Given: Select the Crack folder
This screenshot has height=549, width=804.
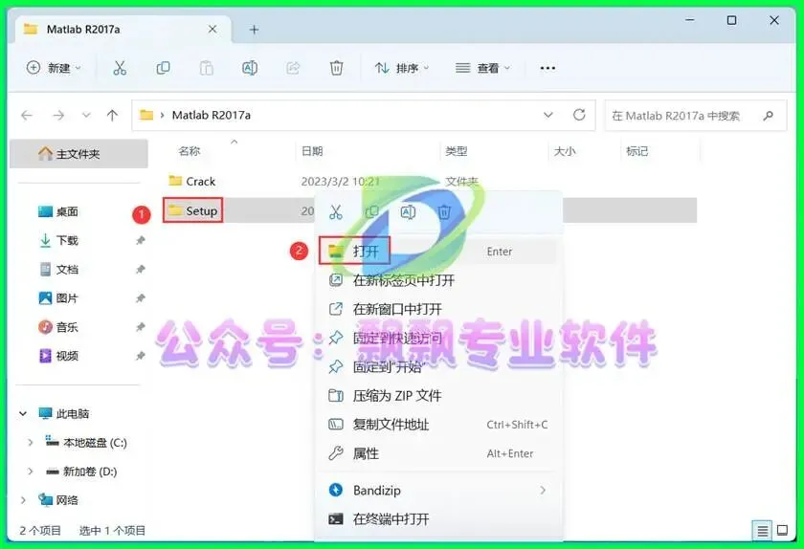Looking at the screenshot, I should click(192, 181).
